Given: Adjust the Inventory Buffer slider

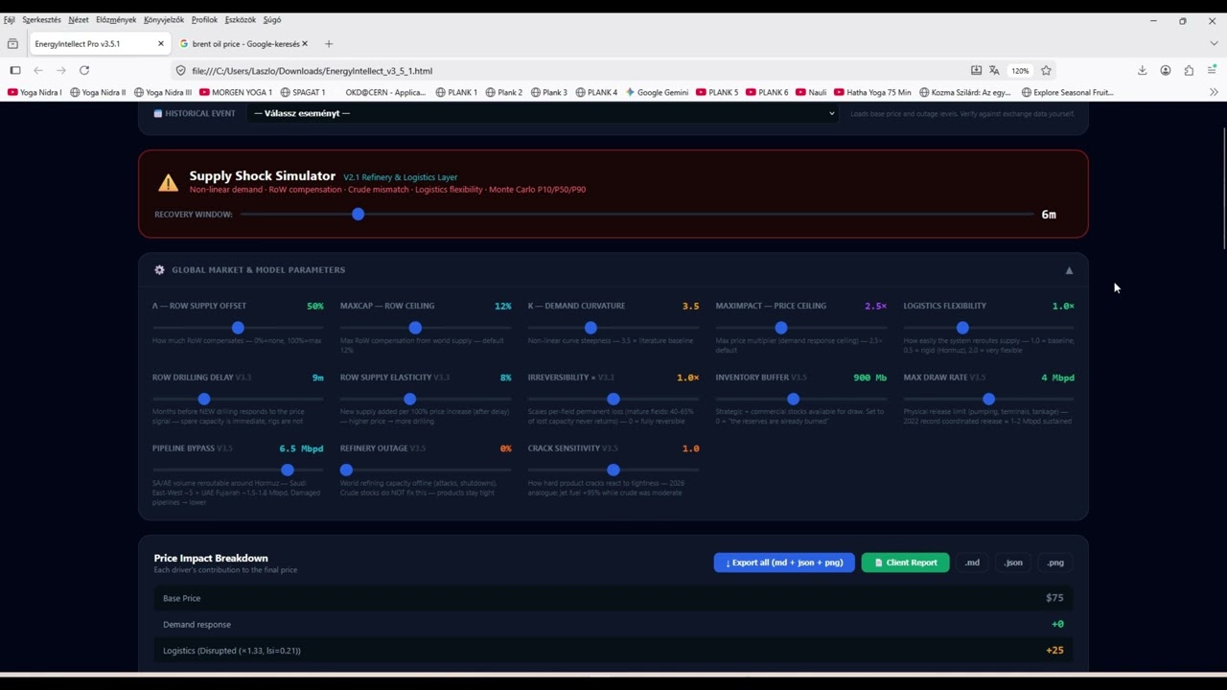Looking at the screenshot, I should point(800,399).
